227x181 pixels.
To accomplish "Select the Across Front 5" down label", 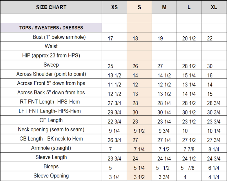I will (x=51, y=83).
